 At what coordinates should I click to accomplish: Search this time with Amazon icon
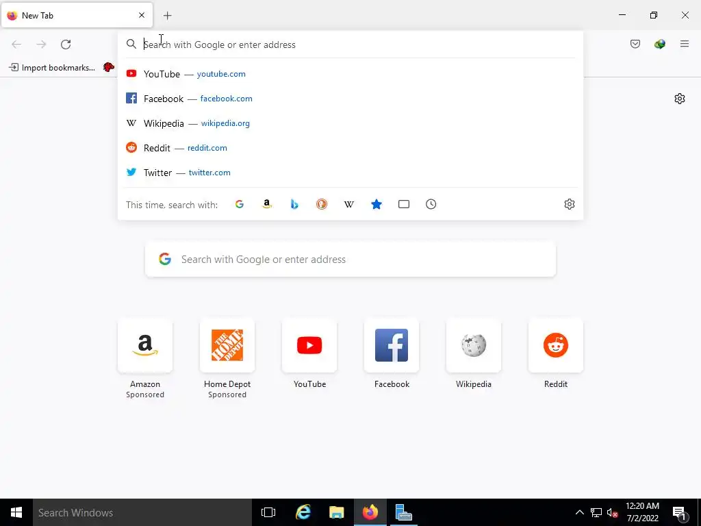(267, 204)
